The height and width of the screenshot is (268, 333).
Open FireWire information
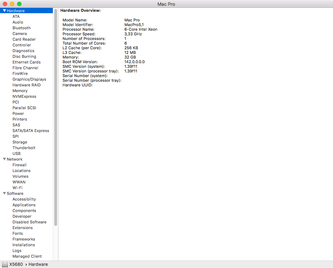click(20, 74)
